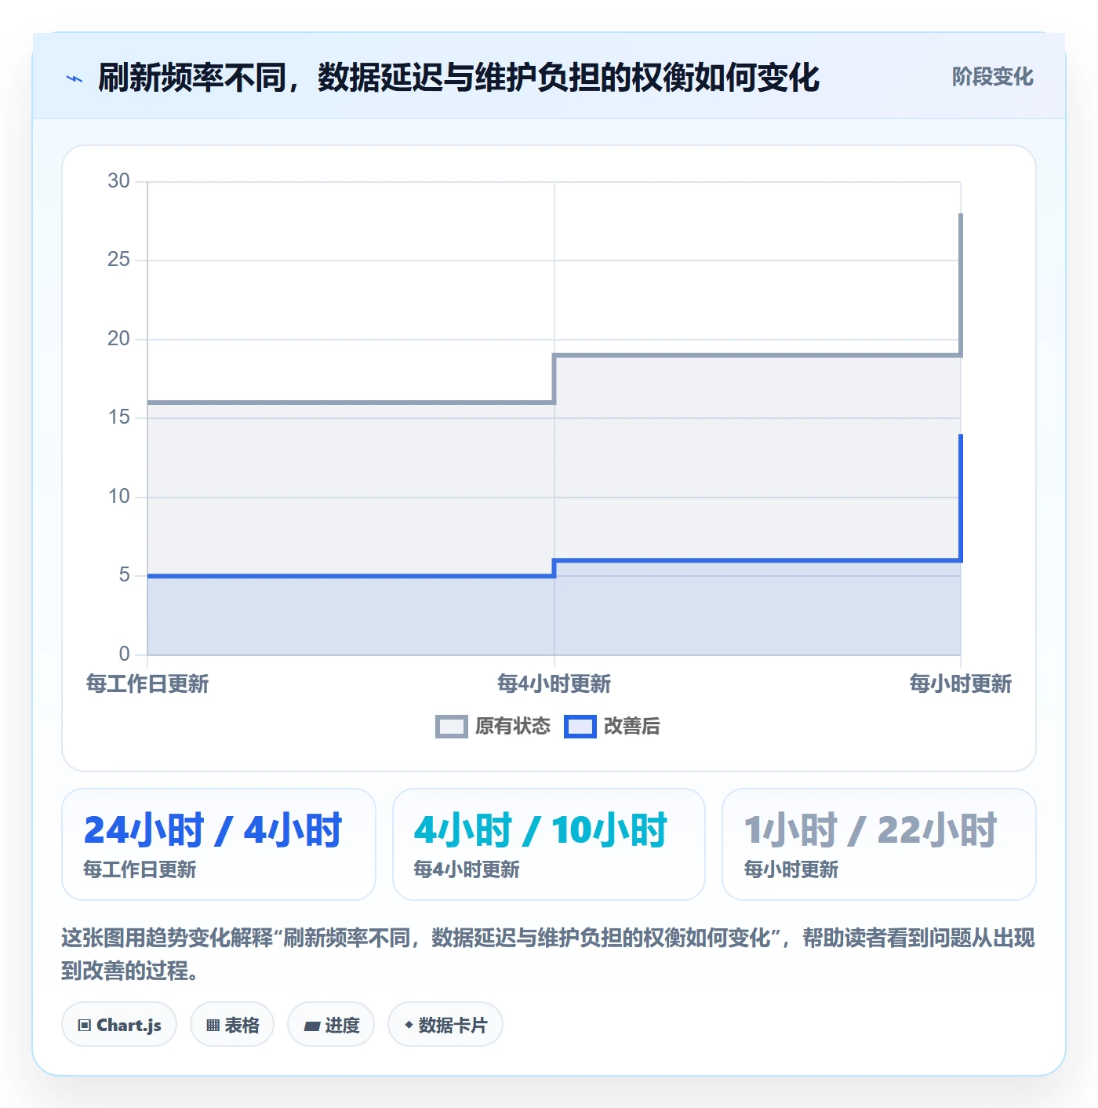Select the 阶段变化 label in the header

(x=992, y=77)
